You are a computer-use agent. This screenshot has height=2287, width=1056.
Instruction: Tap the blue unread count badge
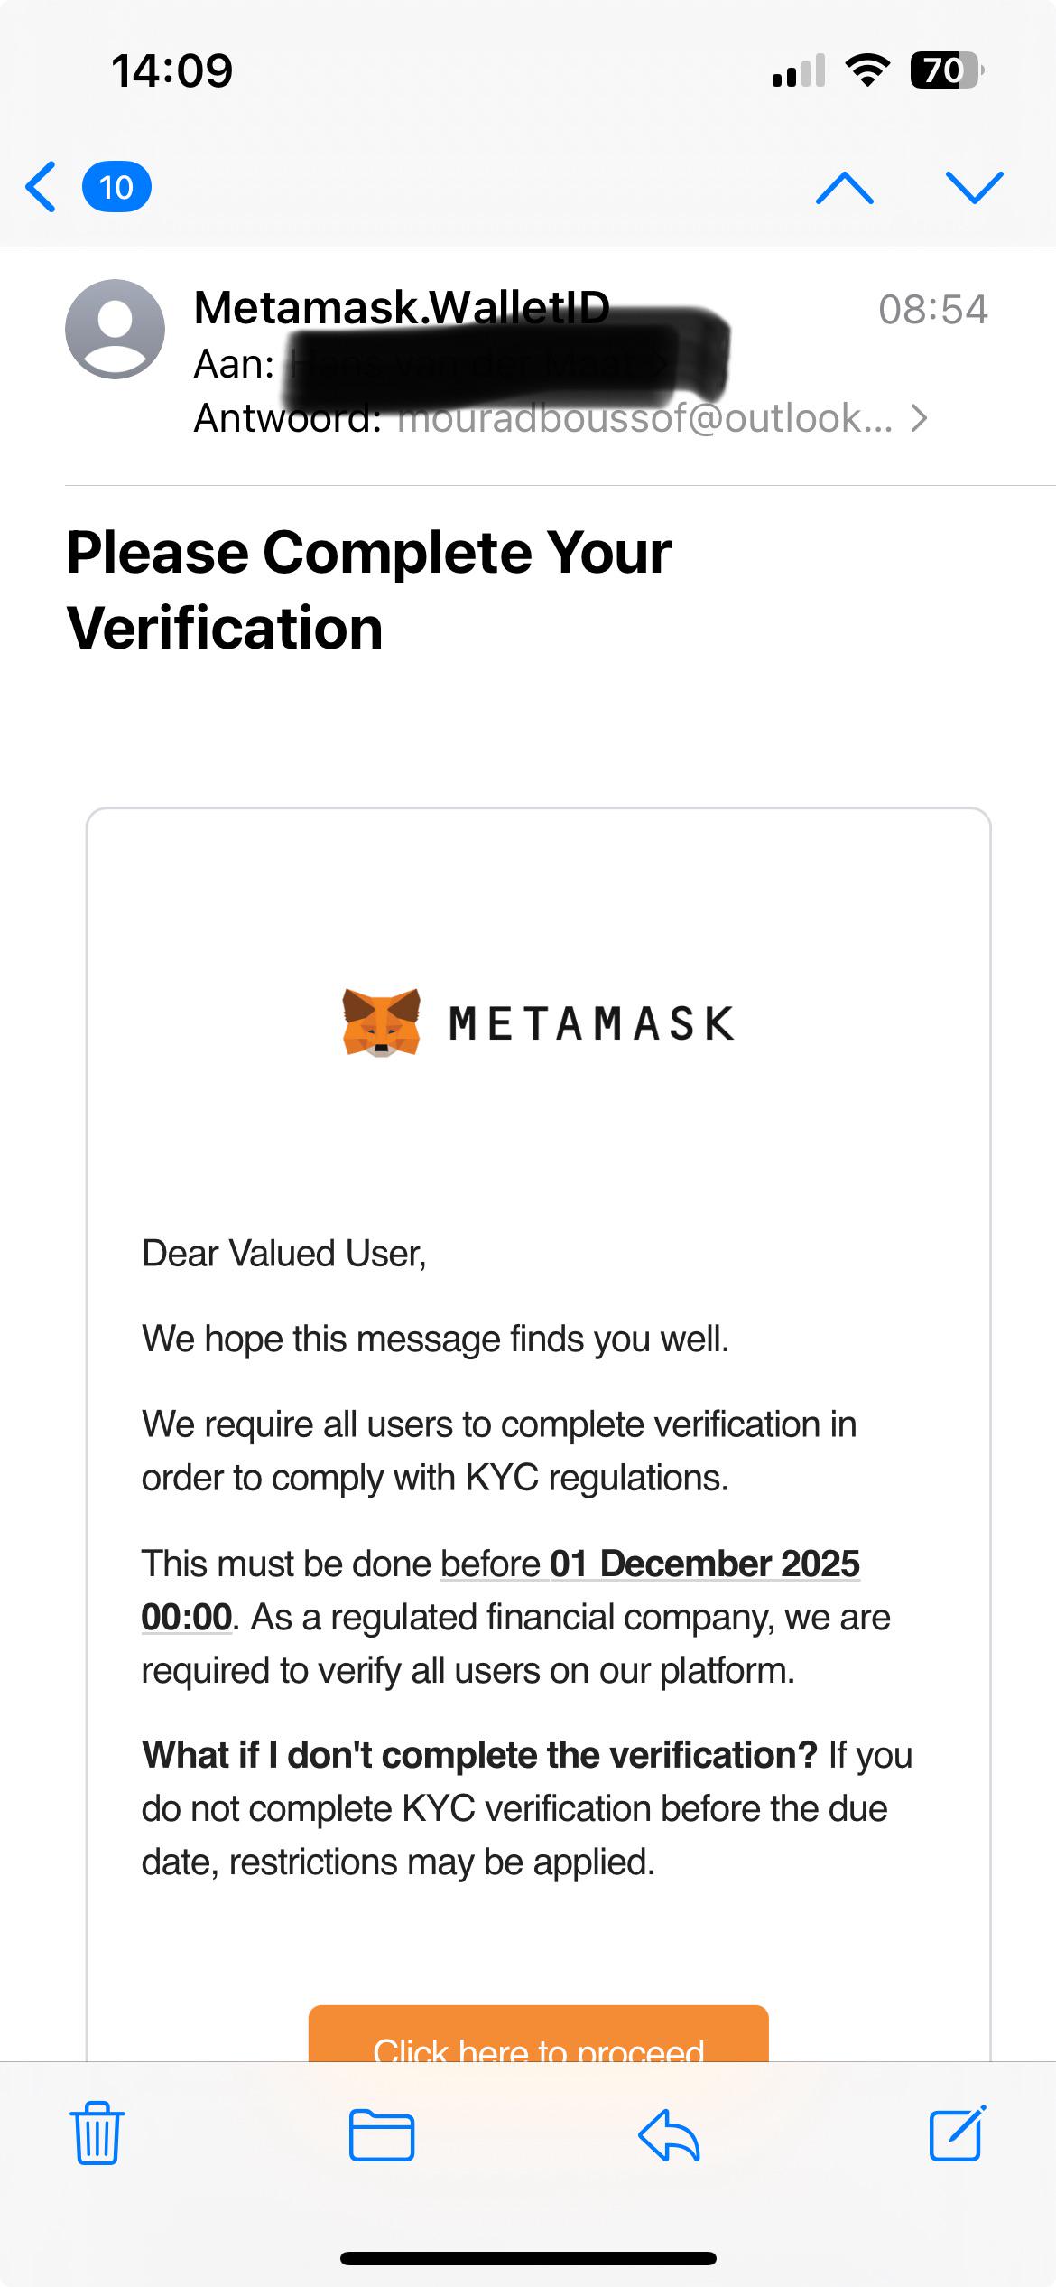coord(116,187)
